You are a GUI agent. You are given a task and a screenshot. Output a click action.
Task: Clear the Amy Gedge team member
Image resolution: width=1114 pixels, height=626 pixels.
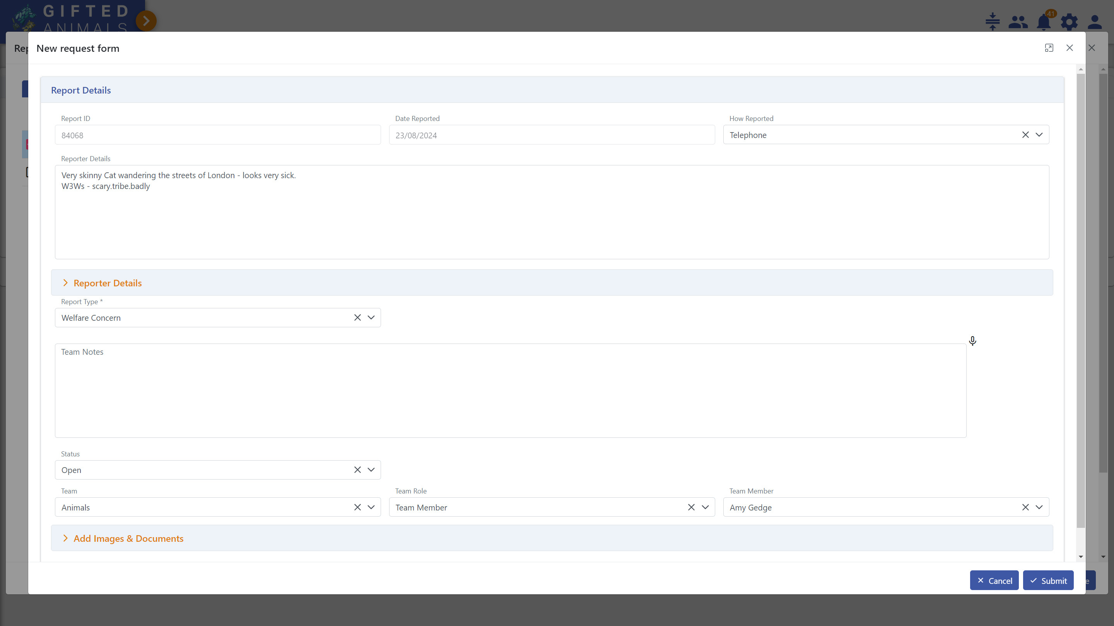tap(1025, 507)
